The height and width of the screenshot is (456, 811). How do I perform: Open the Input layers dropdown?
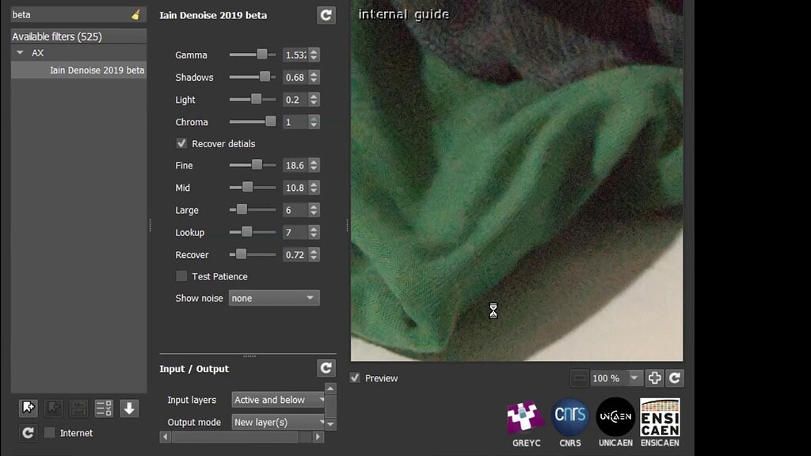pos(279,401)
